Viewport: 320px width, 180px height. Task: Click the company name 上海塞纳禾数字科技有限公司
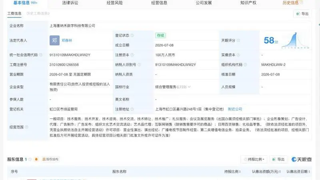72,26
